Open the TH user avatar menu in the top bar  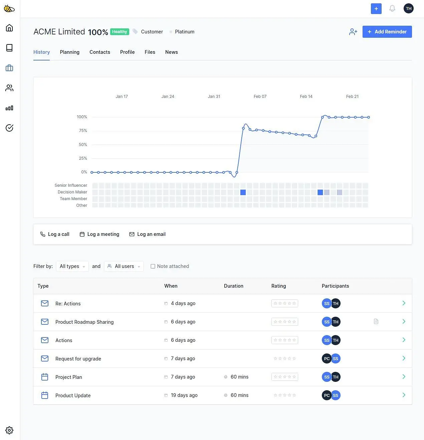(x=409, y=9)
